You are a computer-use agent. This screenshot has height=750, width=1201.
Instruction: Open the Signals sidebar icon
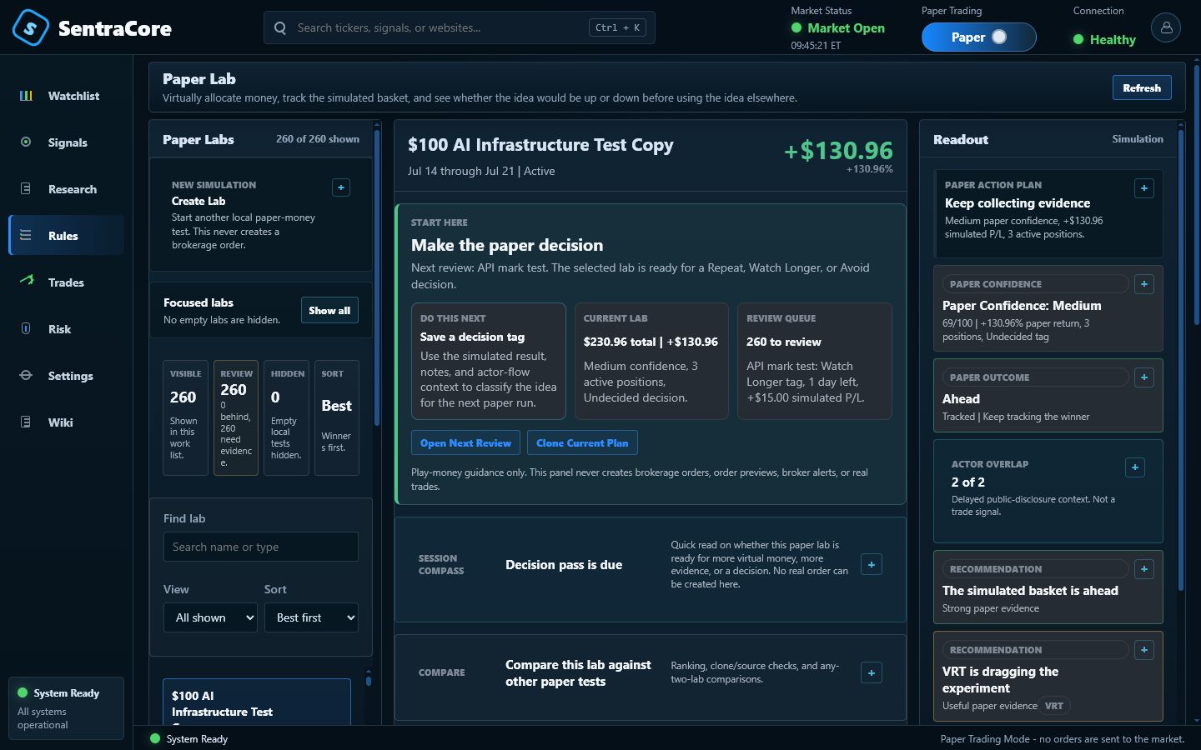pyautogui.click(x=26, y=142)
